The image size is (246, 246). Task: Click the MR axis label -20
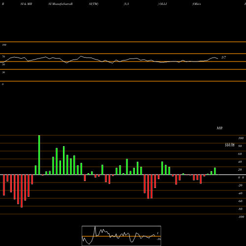coord(240,185)
